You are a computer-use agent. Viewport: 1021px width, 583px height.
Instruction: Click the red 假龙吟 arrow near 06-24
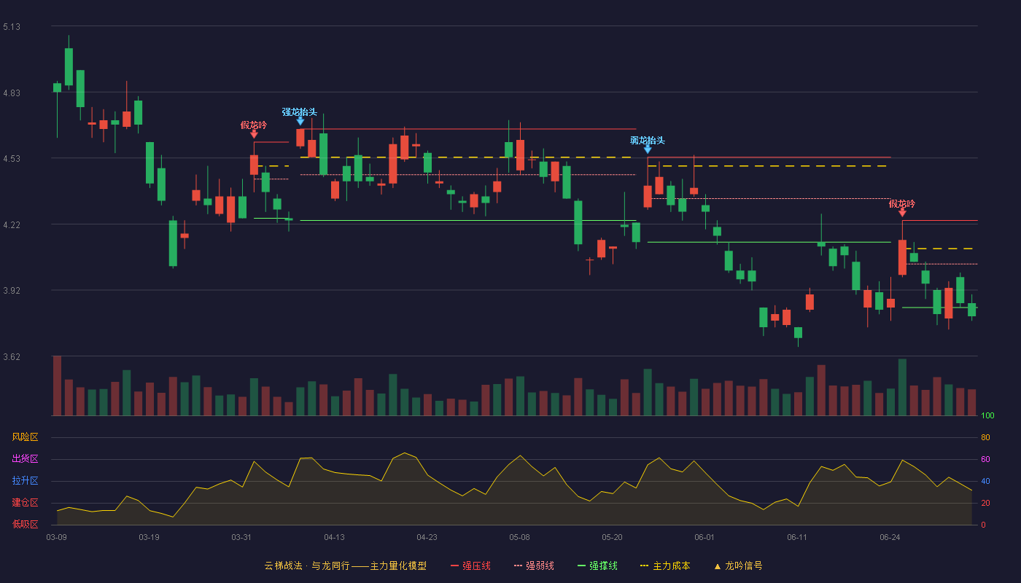(x=902, y=213)
